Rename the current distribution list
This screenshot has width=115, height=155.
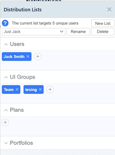pos(78,32)
